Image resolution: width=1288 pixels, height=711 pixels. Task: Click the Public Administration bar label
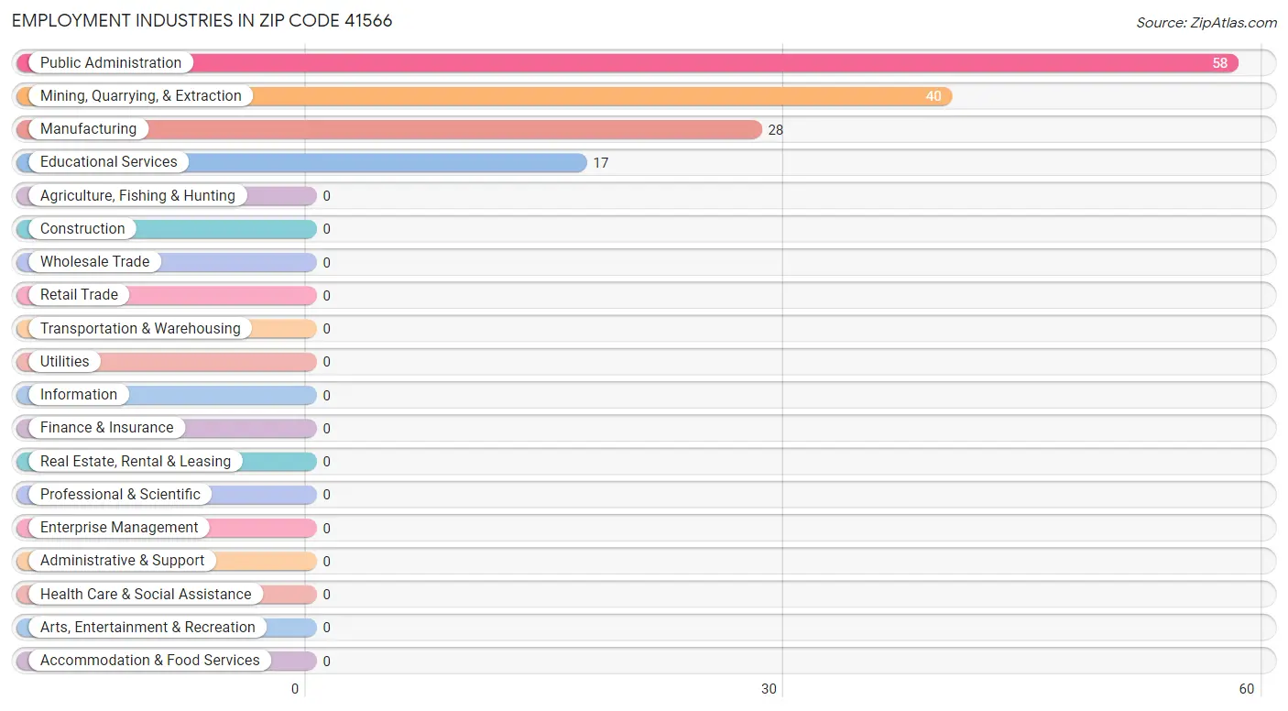tap(111, 62)
